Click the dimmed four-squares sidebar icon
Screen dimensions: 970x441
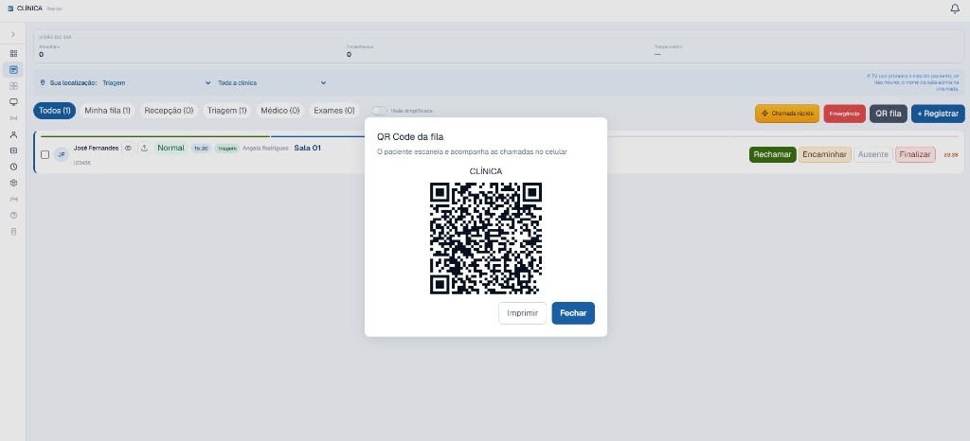[13, 86]
